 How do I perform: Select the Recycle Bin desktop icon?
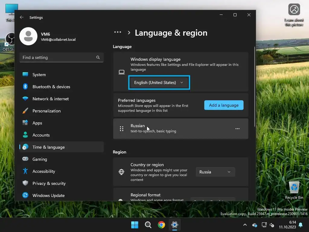294,190
